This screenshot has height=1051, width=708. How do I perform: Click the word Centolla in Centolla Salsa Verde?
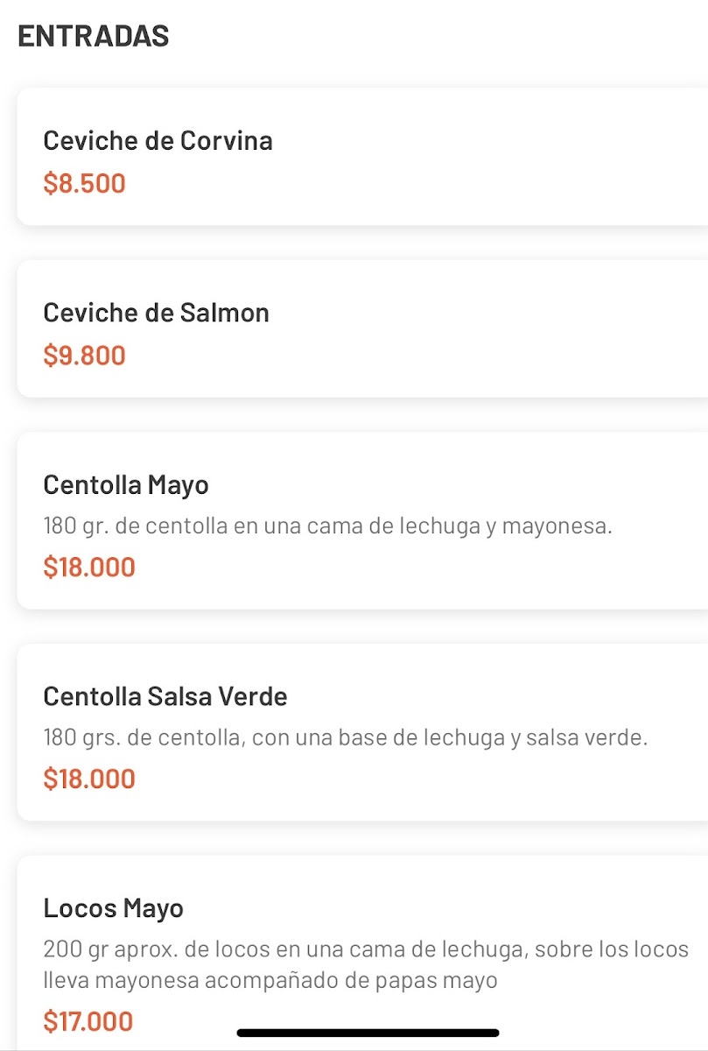point(92,697)
